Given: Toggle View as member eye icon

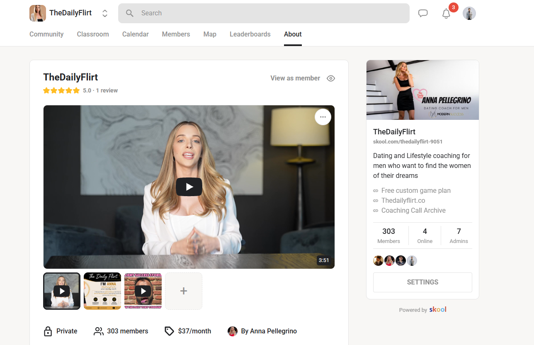Looking at the screenshot, I should click(331, 78).
